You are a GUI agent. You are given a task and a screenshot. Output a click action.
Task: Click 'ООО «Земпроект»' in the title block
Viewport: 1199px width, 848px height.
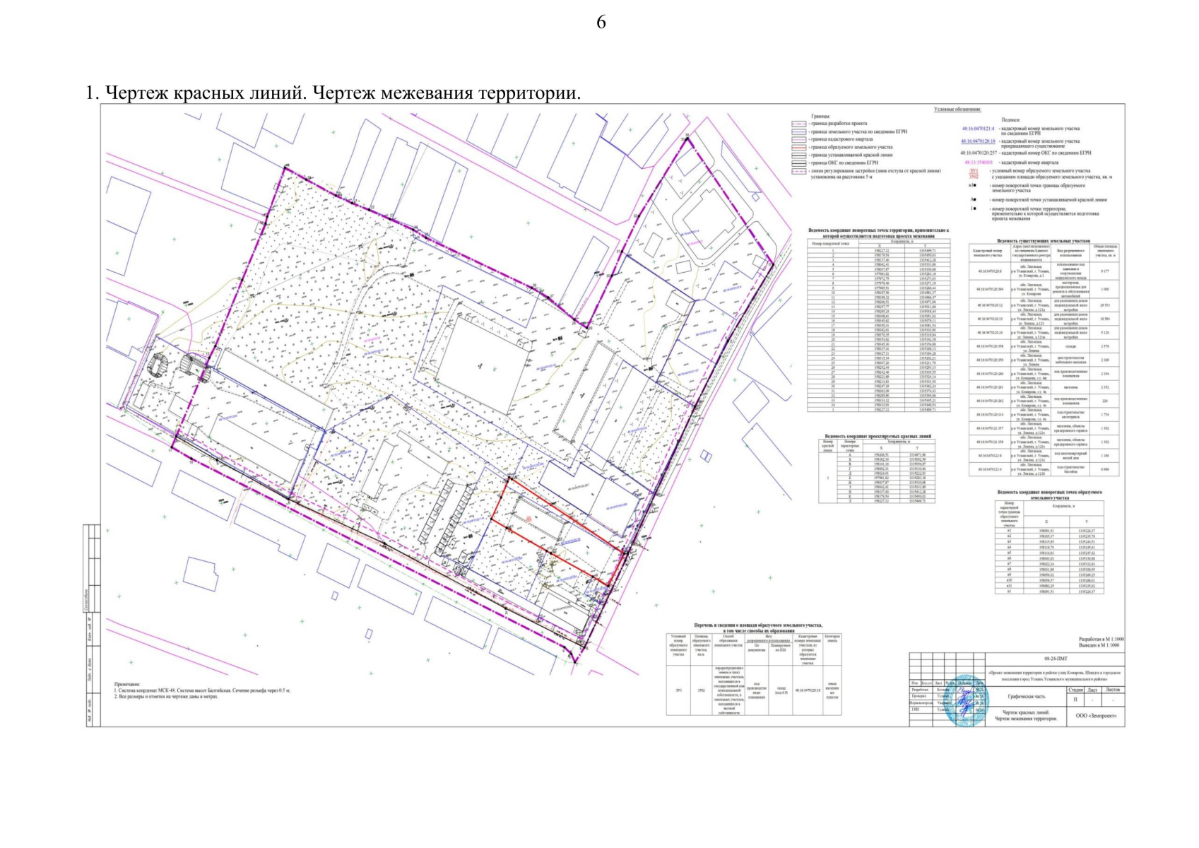coord(1096,715)
